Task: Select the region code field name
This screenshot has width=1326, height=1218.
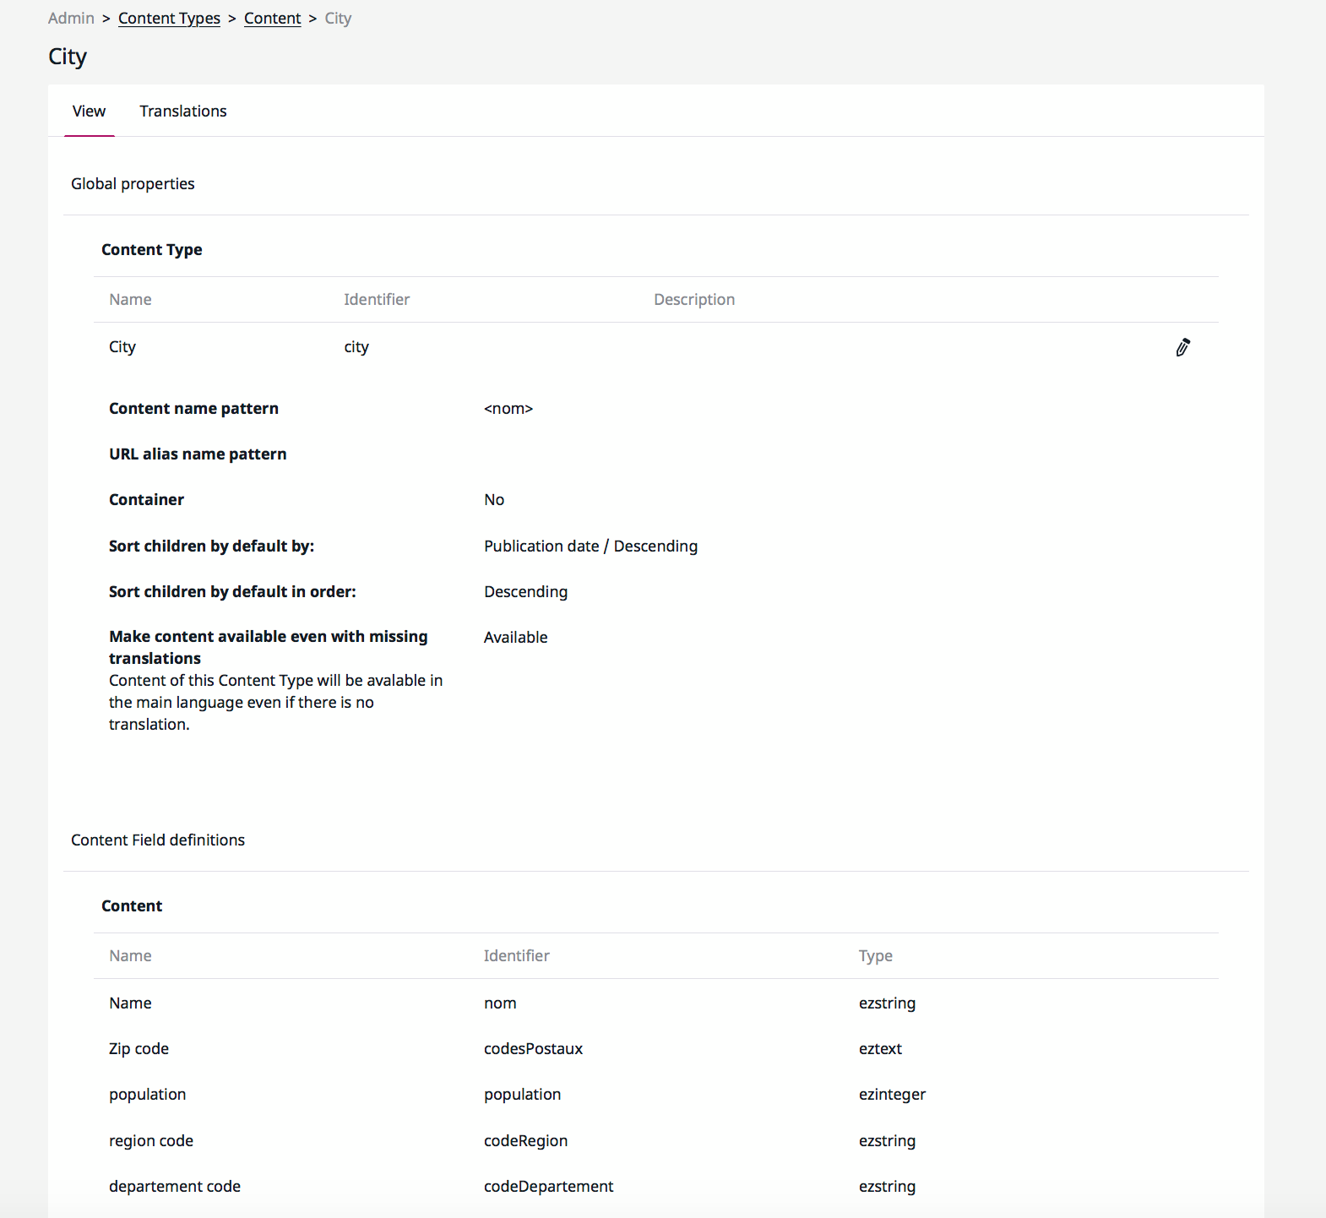Action: tap(151, 1141)
